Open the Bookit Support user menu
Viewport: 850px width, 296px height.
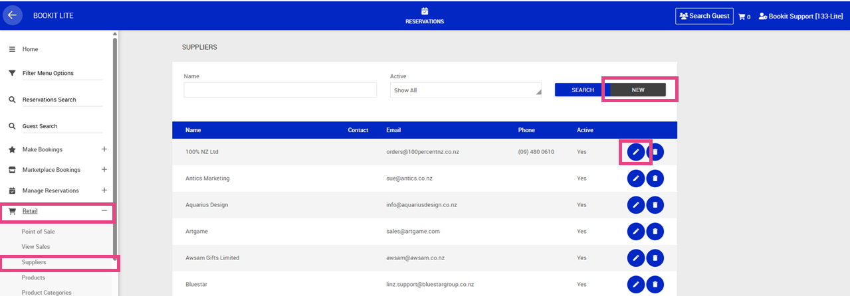pos(801,16)
